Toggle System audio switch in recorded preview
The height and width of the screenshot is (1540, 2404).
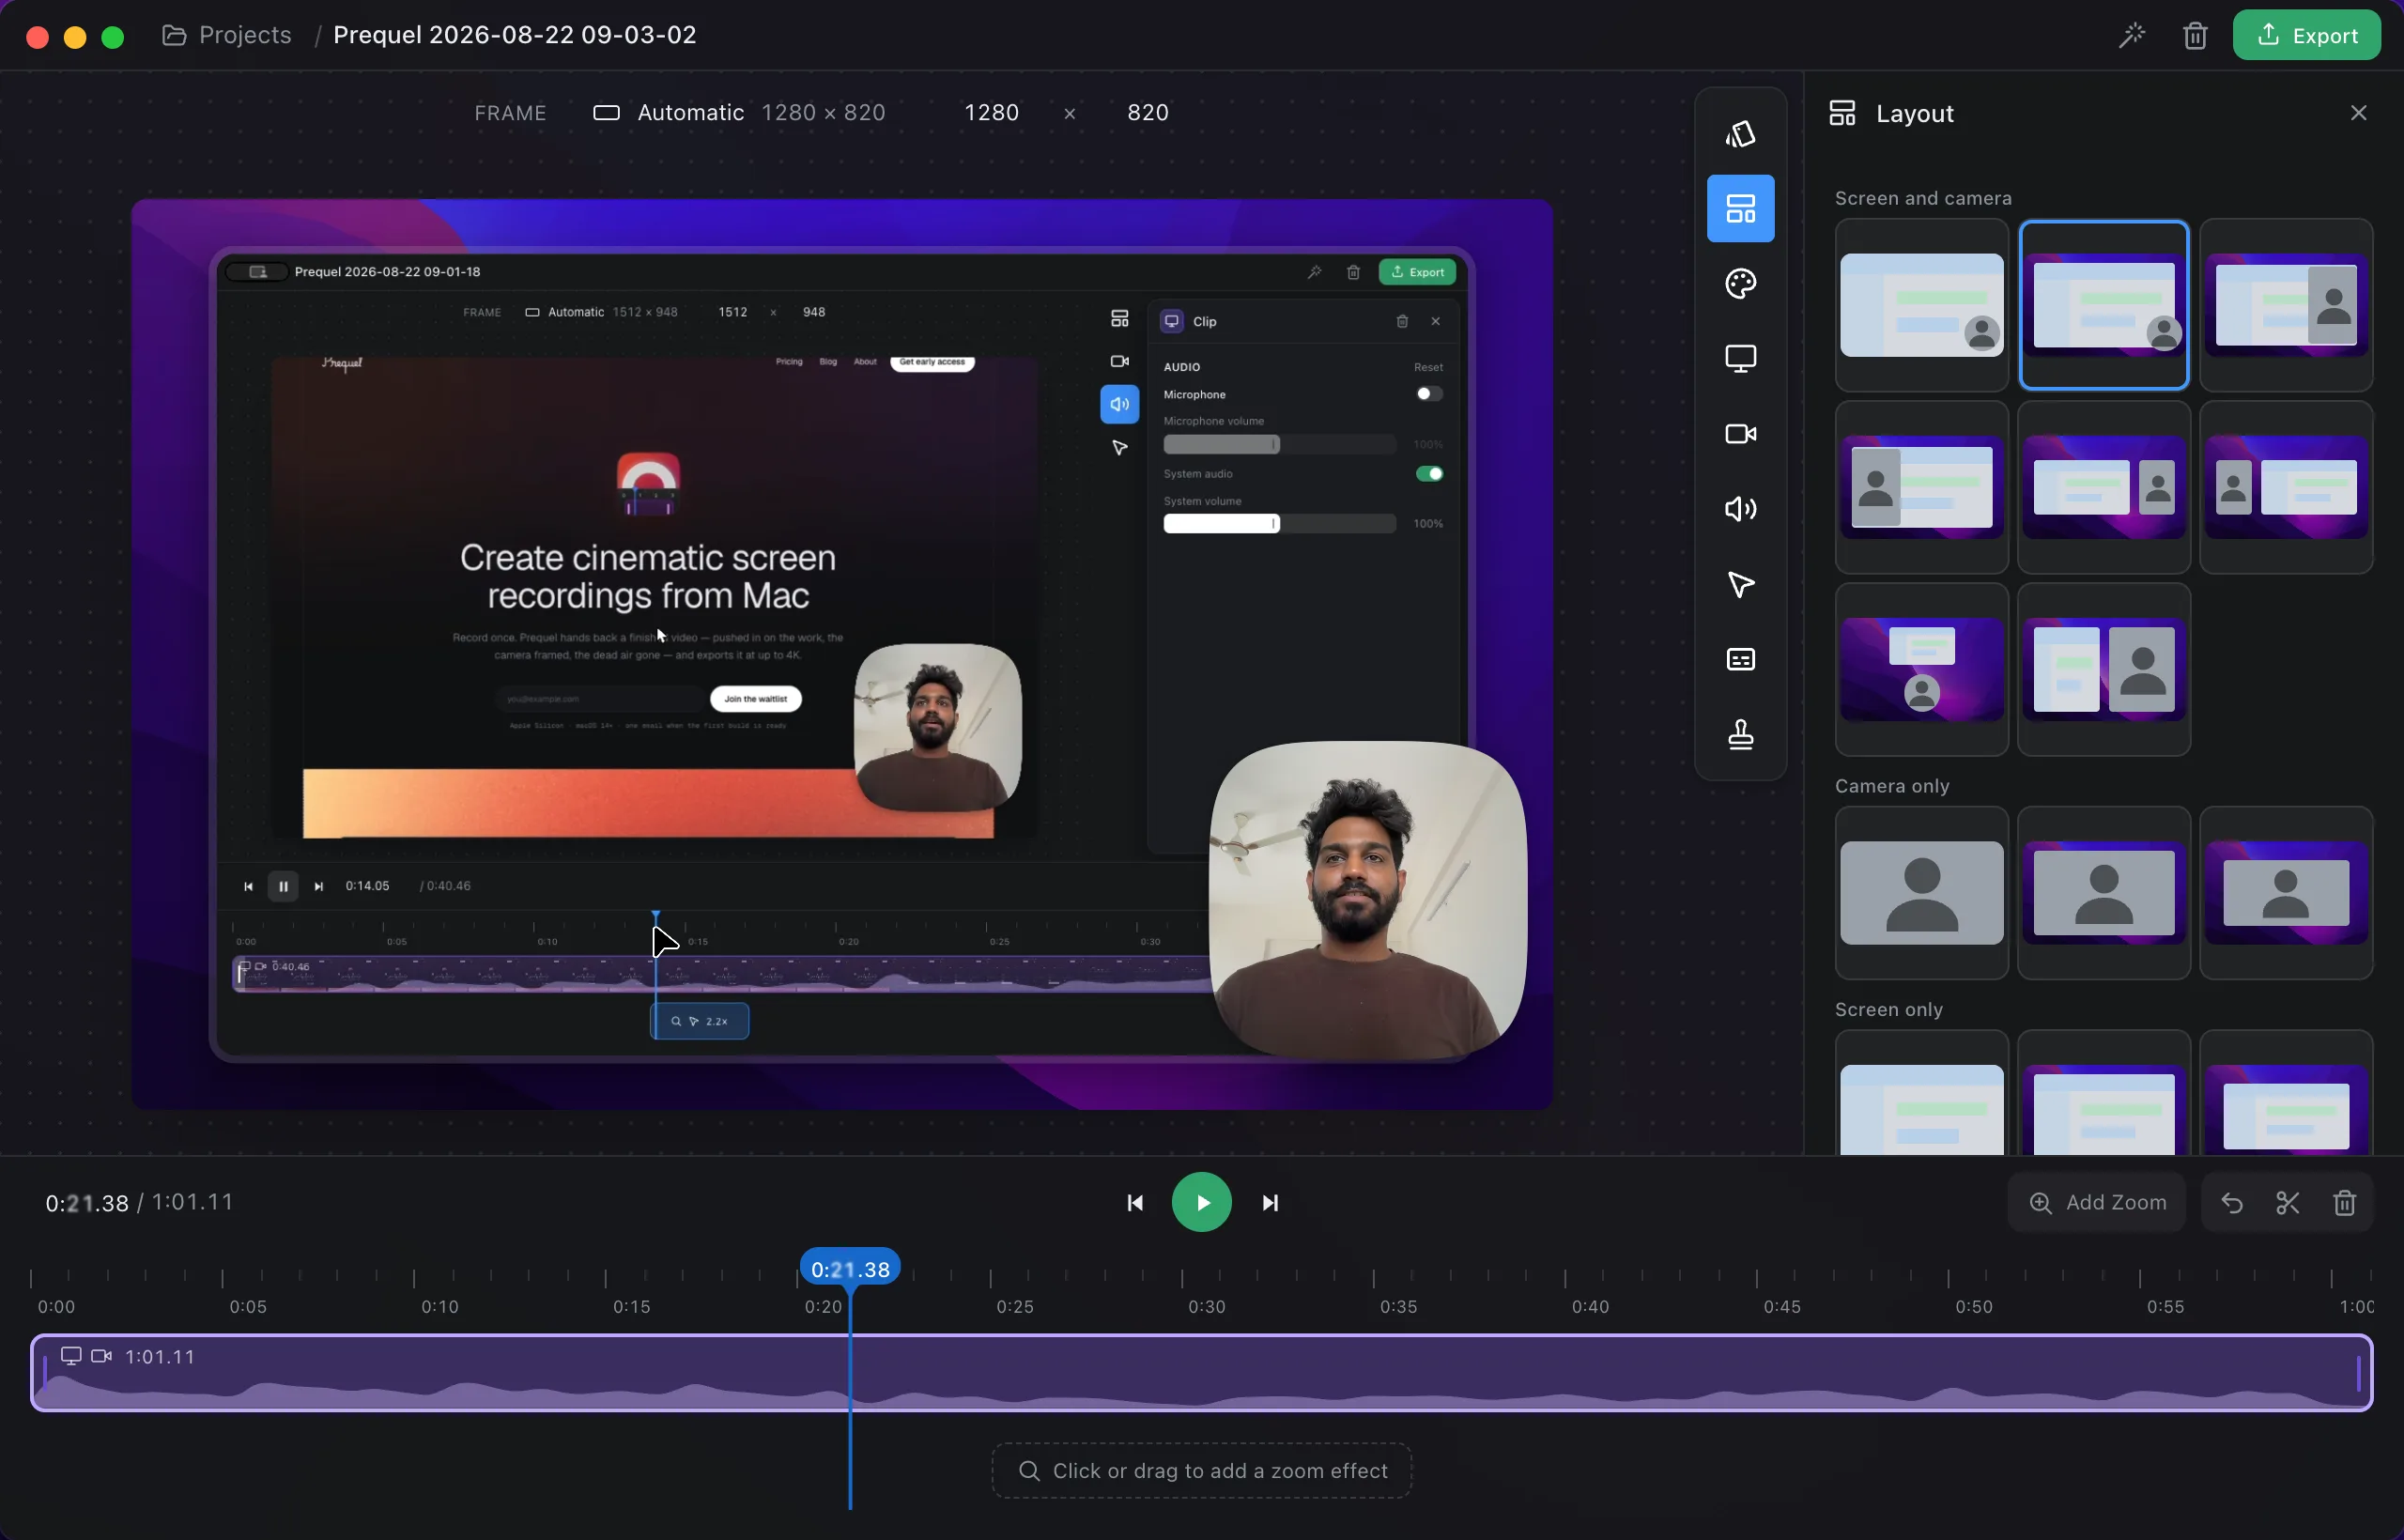[1429, 474]
